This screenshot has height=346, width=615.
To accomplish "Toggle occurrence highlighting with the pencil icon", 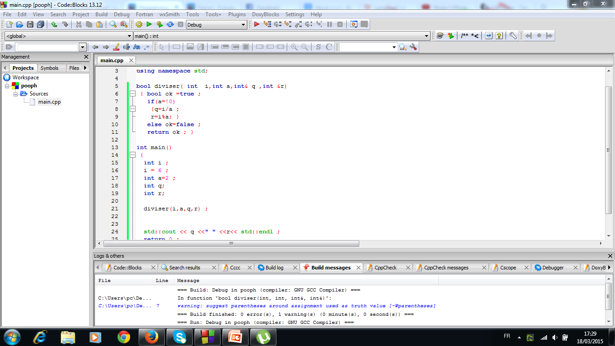I will click(x=116, y=46).
